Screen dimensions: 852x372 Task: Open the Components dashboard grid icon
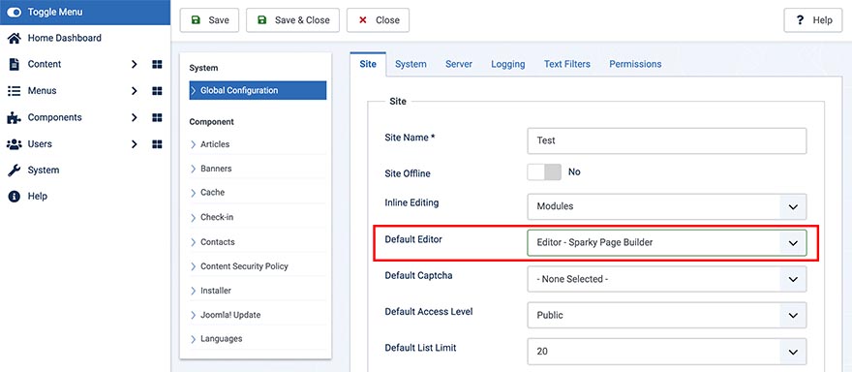(x=157, y=117)
